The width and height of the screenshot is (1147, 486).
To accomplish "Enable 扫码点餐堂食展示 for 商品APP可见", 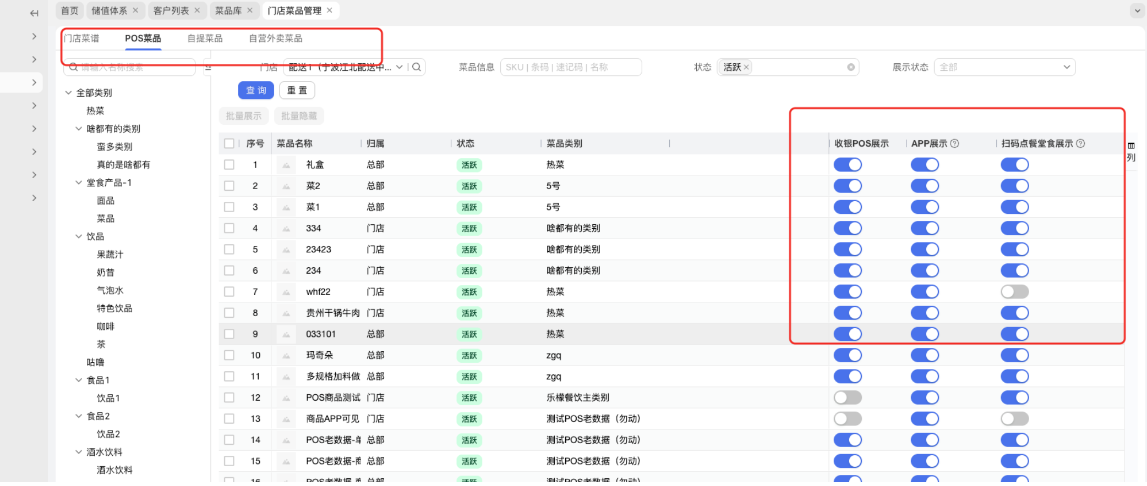I will pos(1015,419).
